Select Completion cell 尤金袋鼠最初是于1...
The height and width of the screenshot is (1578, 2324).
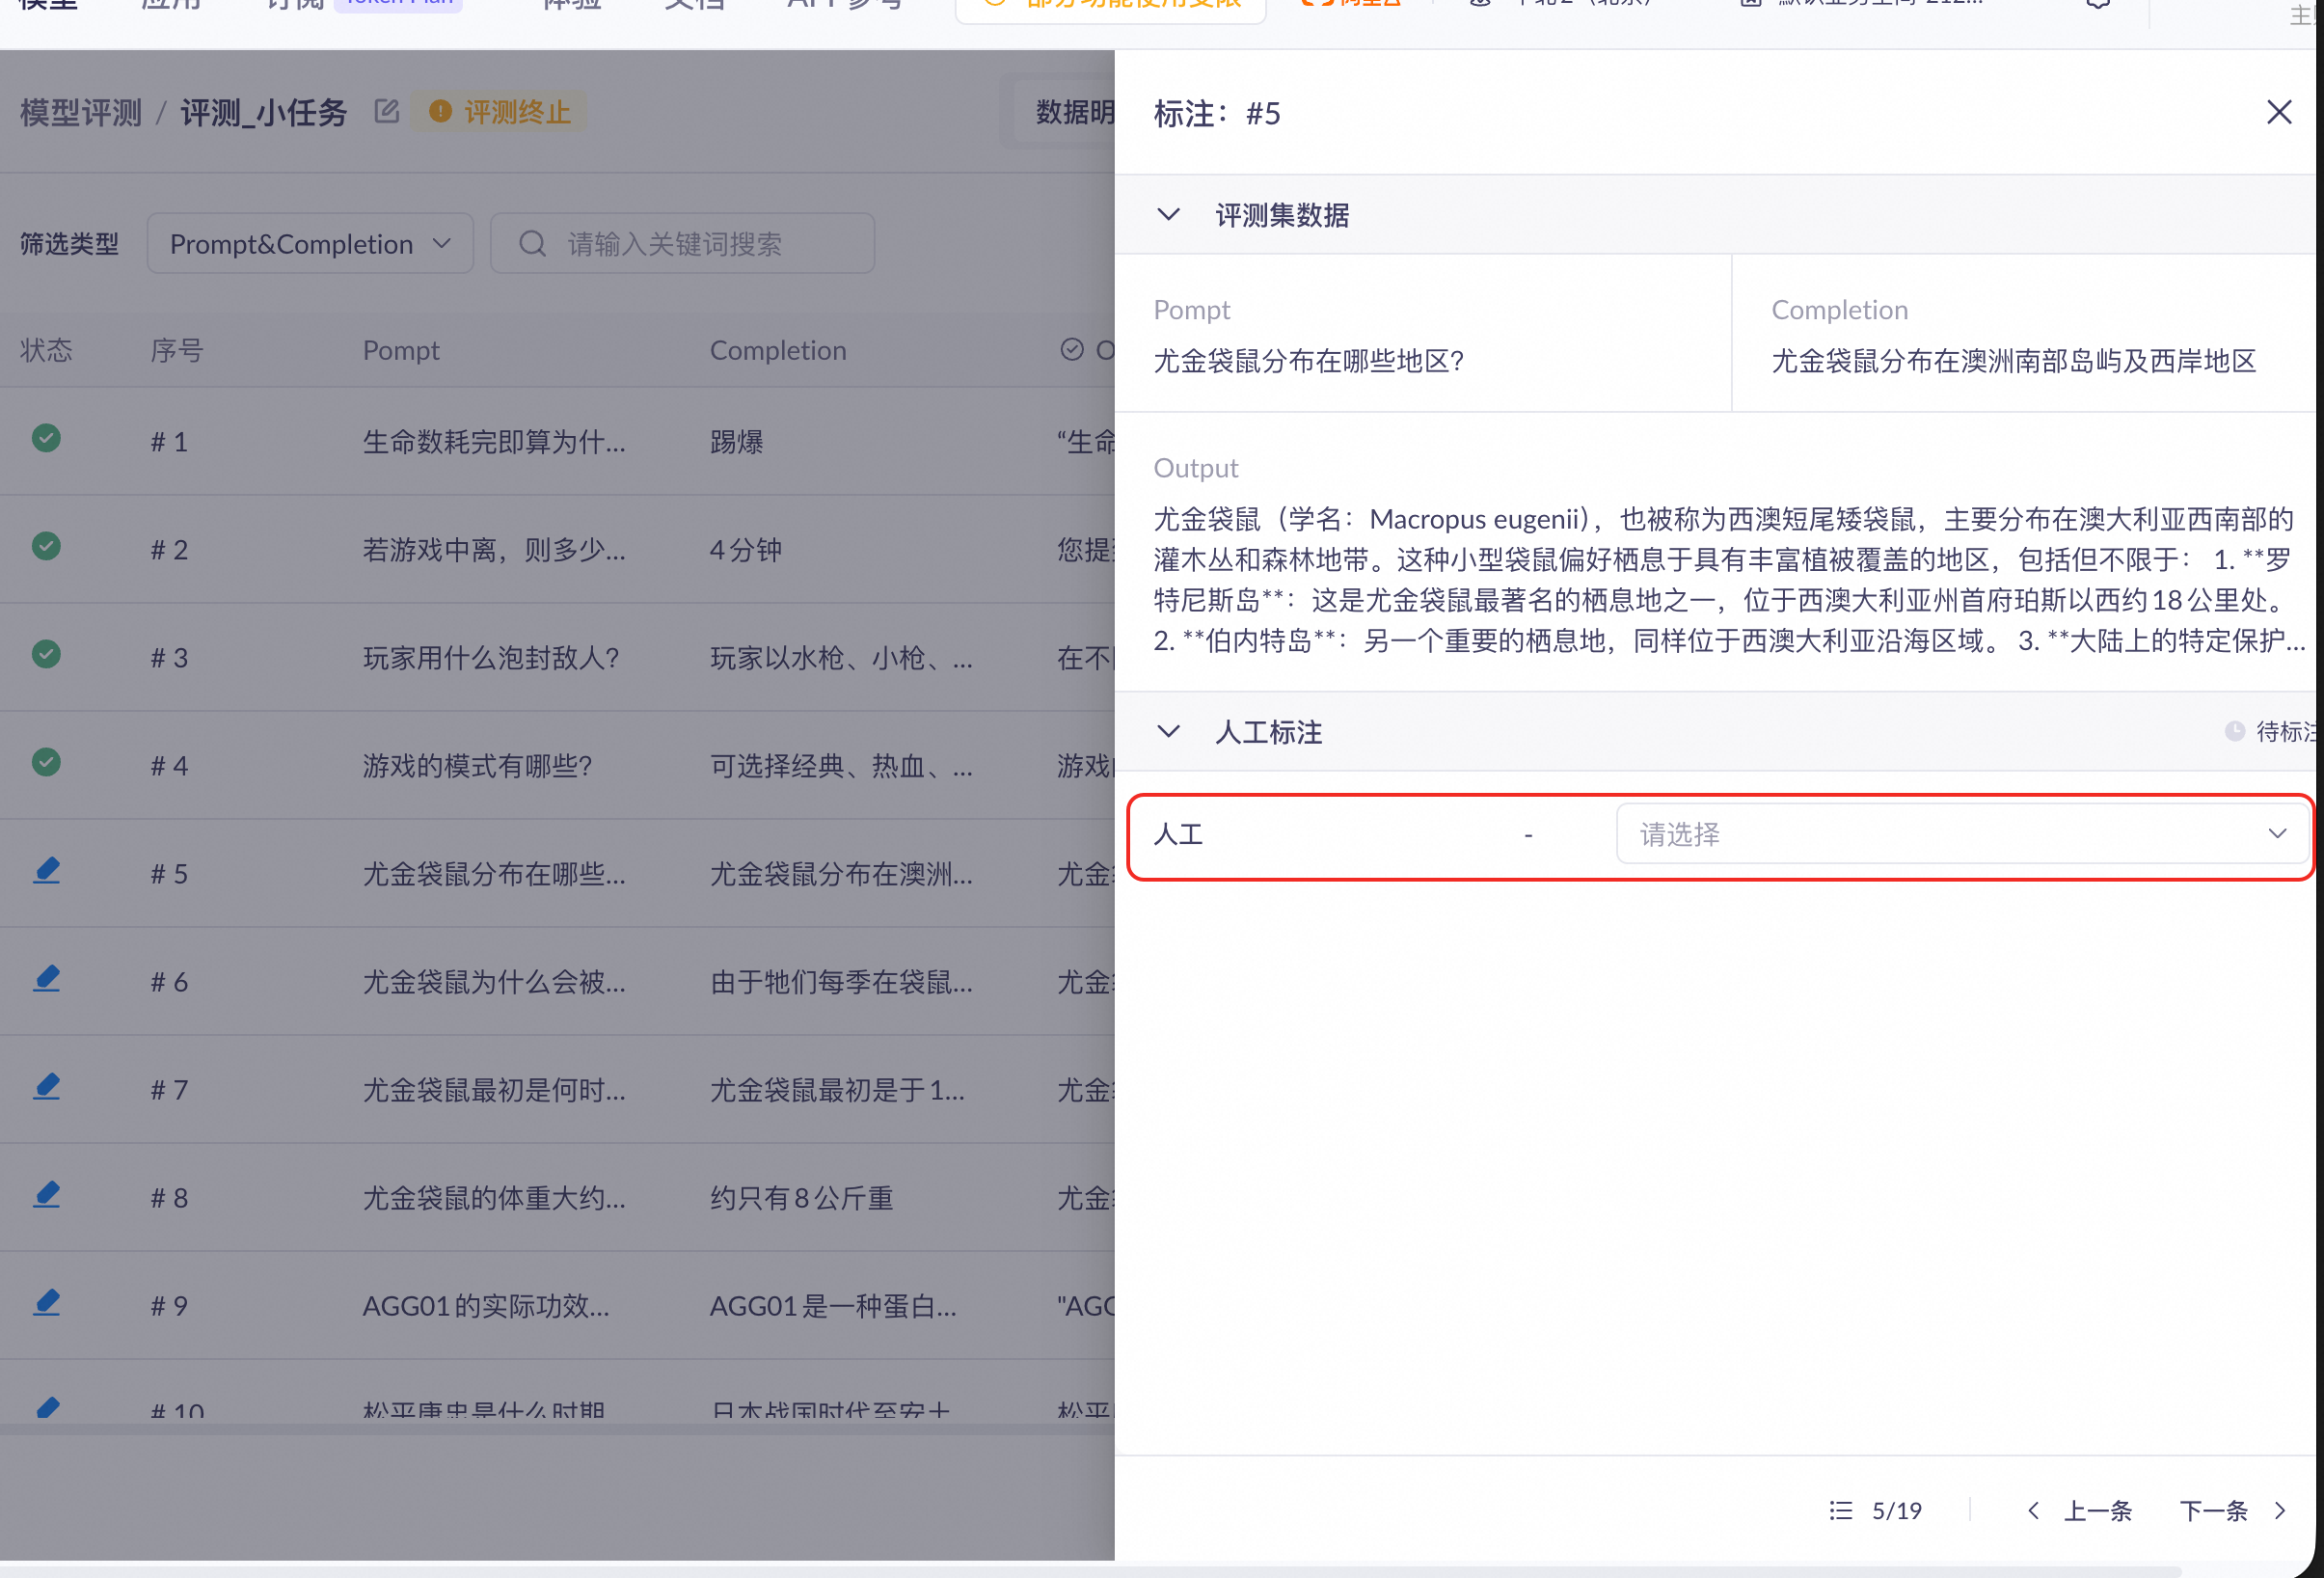(x=838, y=1089)
